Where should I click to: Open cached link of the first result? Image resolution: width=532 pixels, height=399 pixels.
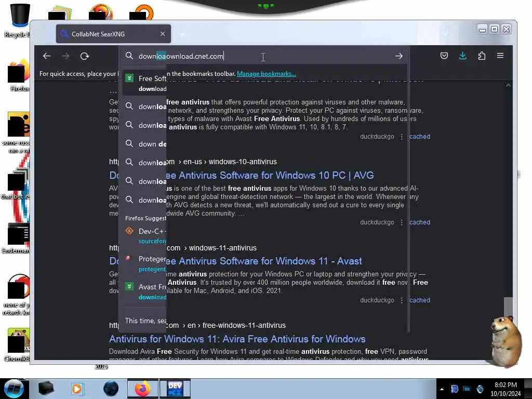click(420, 137)
